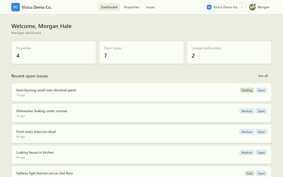Screen dimensions: 283x177
Task: Open the Open issues count card
Action: pyautogui.click(x=141, y=52)
